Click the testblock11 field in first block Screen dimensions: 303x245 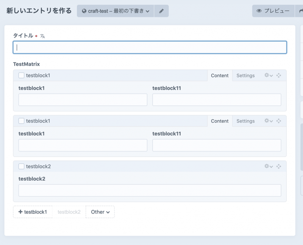pyautogui.click(x=217, y=100)
